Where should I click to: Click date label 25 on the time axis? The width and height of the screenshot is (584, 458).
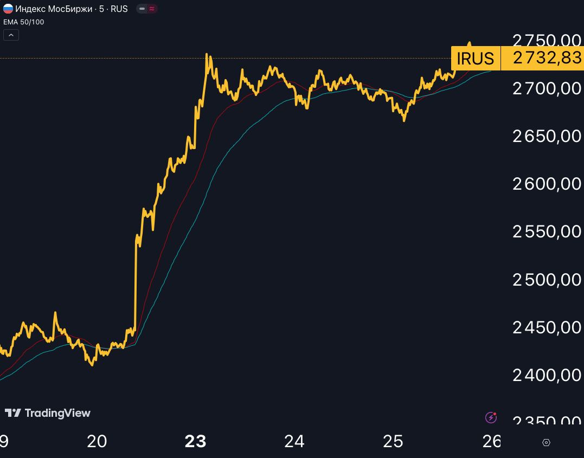click(393, 442)
